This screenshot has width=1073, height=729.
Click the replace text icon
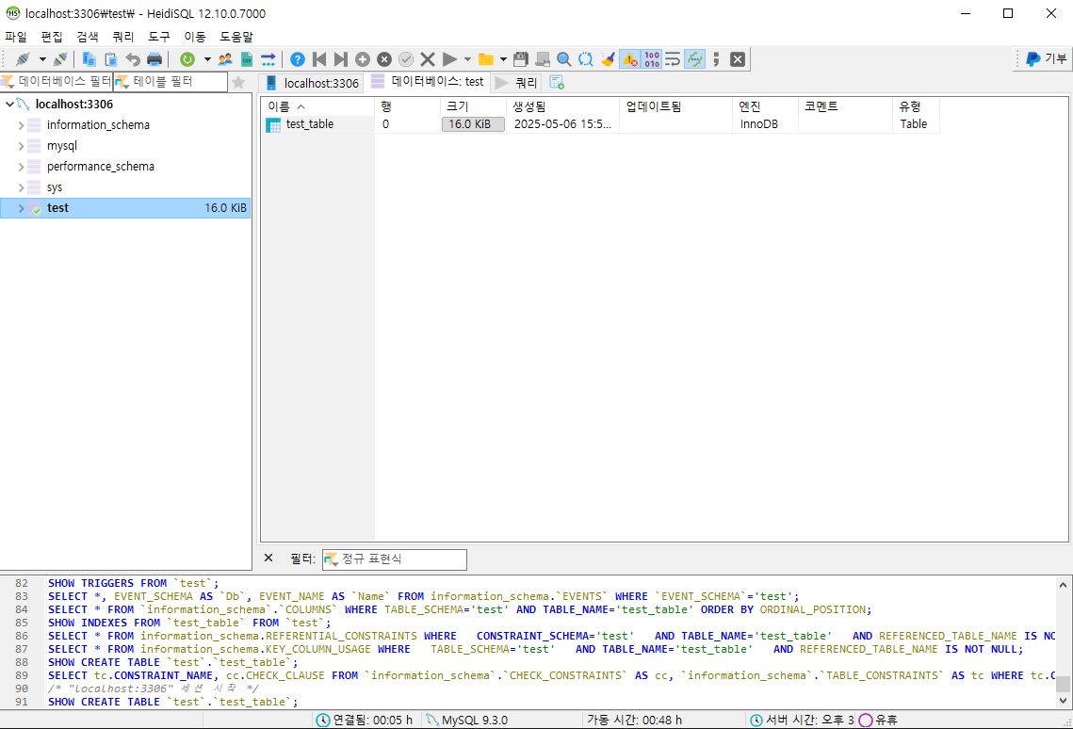[586, 59]
